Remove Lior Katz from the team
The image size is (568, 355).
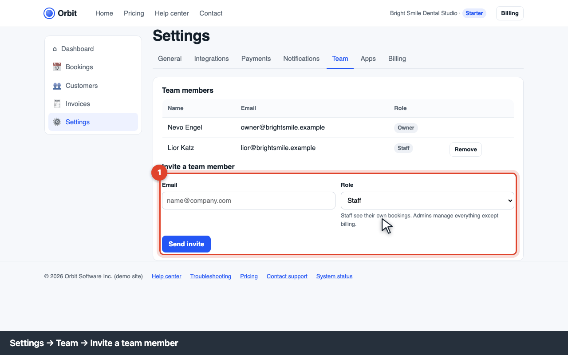click(465, 150)
